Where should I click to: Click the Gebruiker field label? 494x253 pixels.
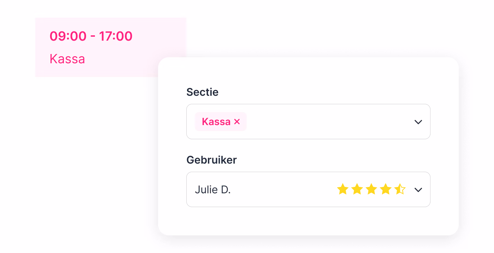(x=211, y=160)
